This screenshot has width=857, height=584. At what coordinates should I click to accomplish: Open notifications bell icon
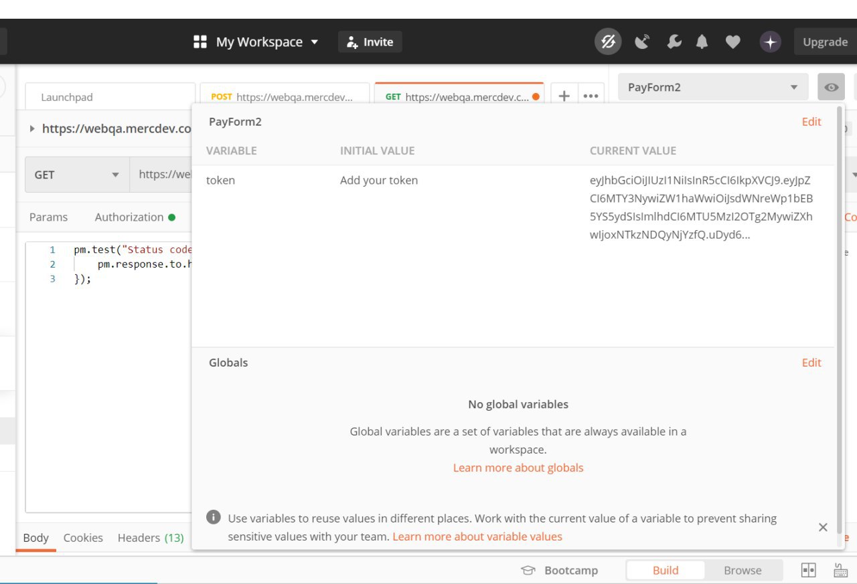tap(702, 42)
